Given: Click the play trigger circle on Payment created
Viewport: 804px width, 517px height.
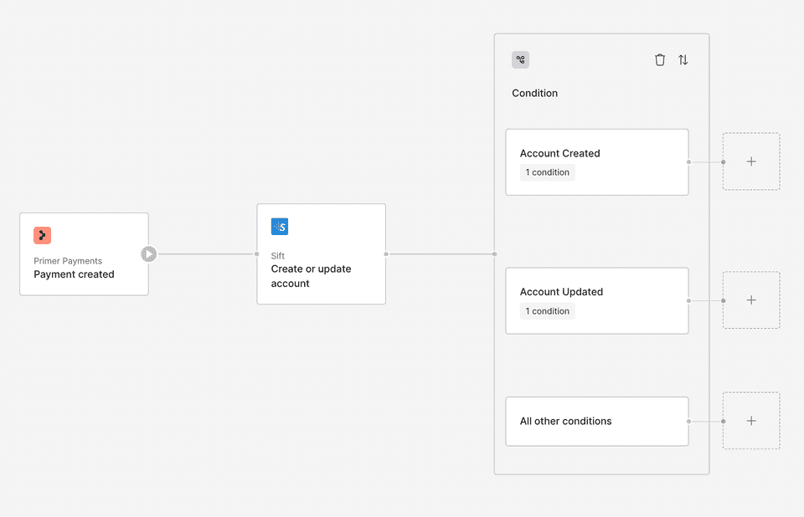Looking at the screenshot, I should tap(149, 254).
